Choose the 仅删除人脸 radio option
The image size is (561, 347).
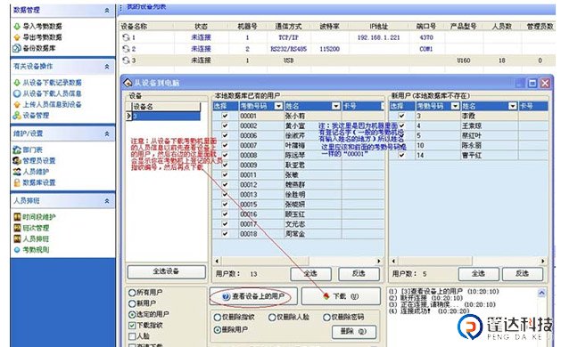272,318
